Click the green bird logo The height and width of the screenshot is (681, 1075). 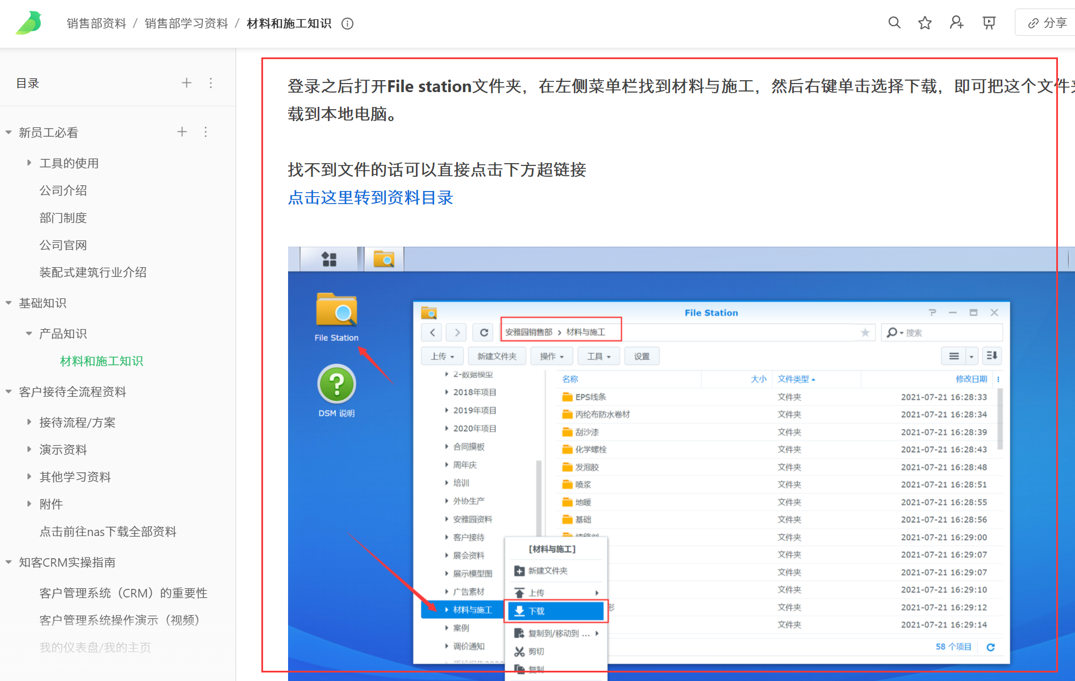pos(29,23)
